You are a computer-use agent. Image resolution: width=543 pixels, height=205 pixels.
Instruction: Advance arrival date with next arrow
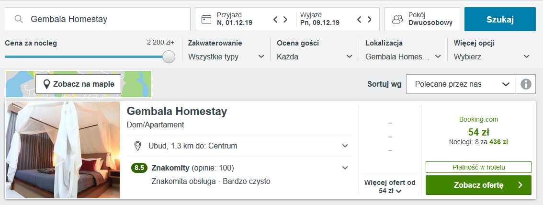click(x=285, y=19)
